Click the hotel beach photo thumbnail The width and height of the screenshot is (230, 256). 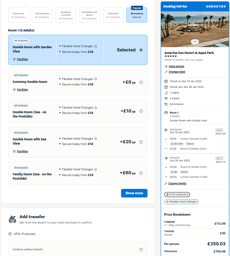click(x=195, y=29)
